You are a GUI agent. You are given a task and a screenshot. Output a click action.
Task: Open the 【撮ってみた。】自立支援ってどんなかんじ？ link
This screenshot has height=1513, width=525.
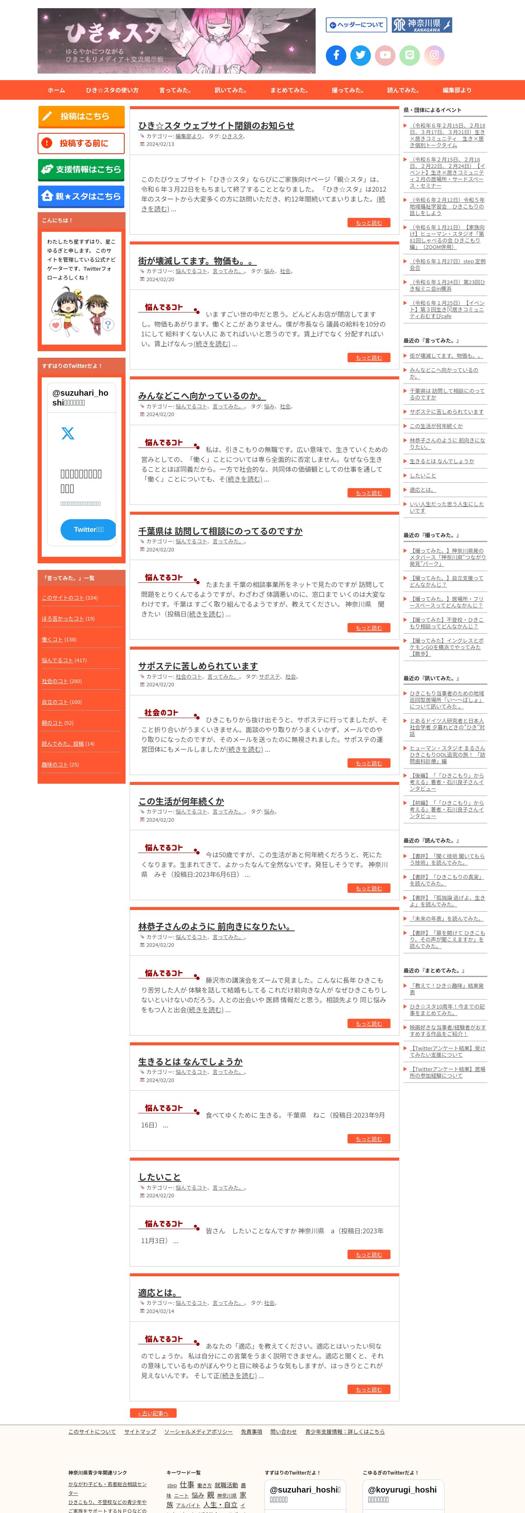tap(446, 581)
